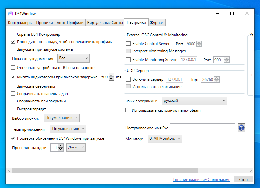
Task: Increase the update check interval number
Action: [x=61, y=146]
